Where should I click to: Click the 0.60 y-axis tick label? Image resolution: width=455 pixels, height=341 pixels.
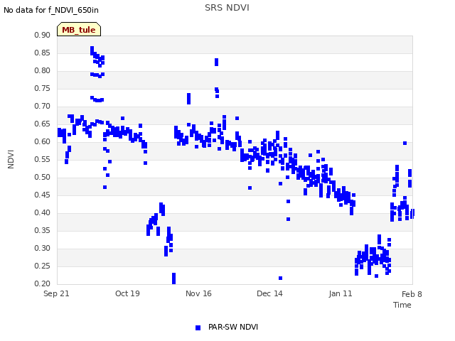(x=42, y=141)
